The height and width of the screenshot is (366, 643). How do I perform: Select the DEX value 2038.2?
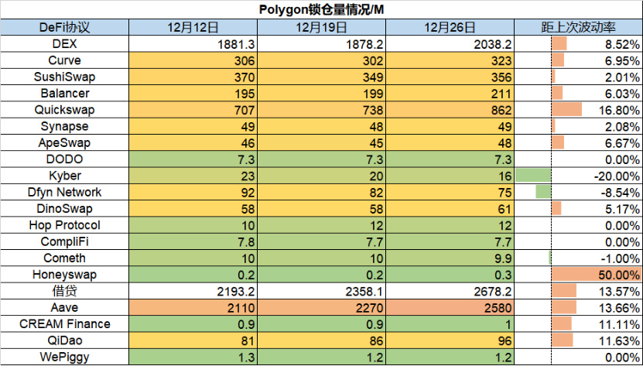450,44
